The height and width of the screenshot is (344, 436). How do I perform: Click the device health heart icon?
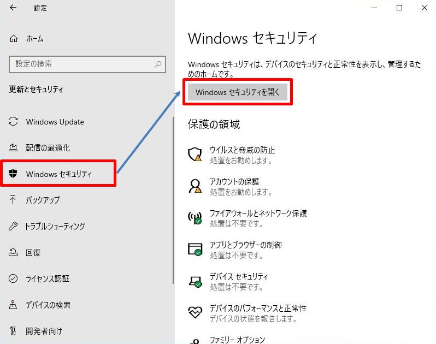click(195, 312)
